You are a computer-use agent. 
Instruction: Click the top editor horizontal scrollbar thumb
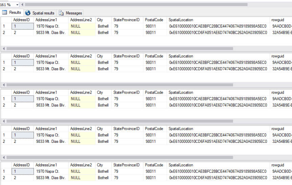pyautogui.click(x=135, y=4)
